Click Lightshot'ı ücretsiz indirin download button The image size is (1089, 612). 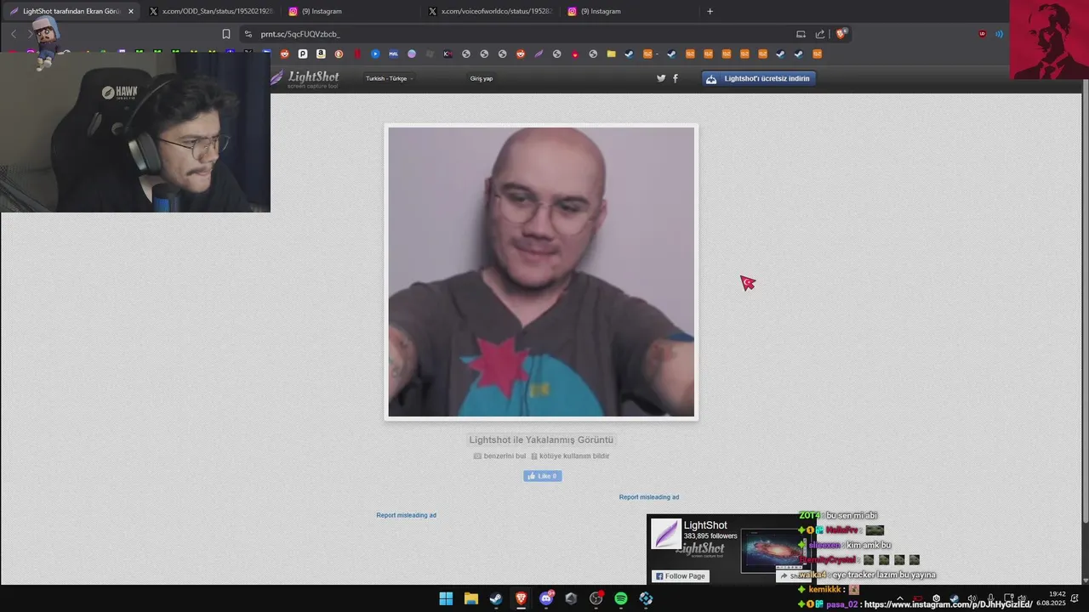tap(760, 78)
